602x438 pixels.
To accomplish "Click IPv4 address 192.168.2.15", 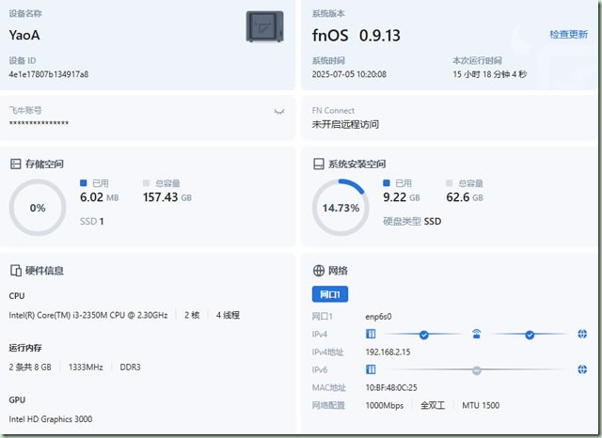I will (x=388, y=352).
